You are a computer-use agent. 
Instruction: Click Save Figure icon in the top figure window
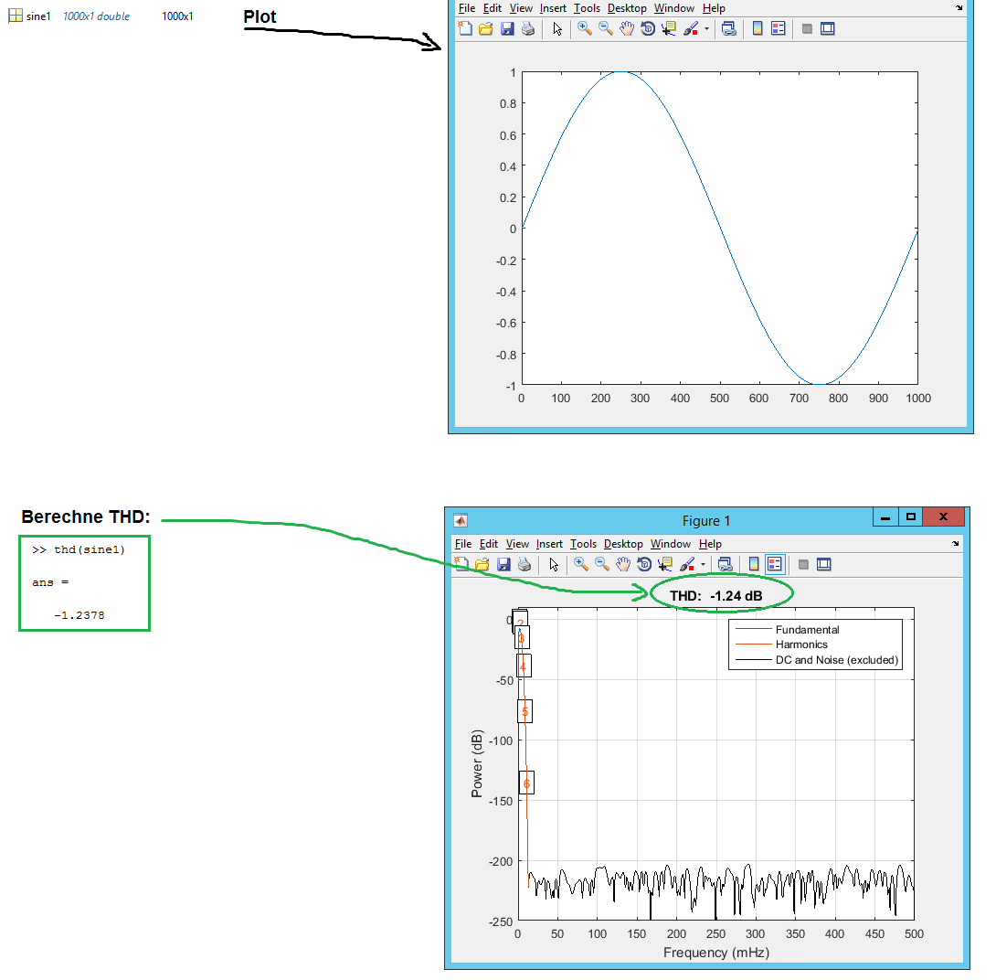(x=508, y=28)
